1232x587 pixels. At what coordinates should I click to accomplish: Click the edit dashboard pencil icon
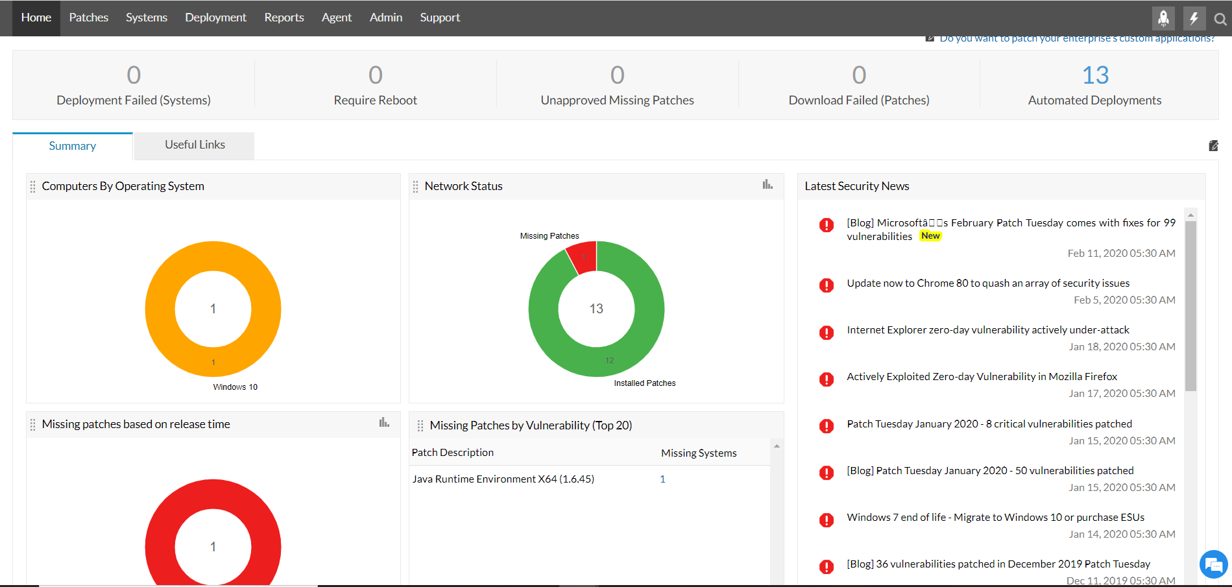1213,146
